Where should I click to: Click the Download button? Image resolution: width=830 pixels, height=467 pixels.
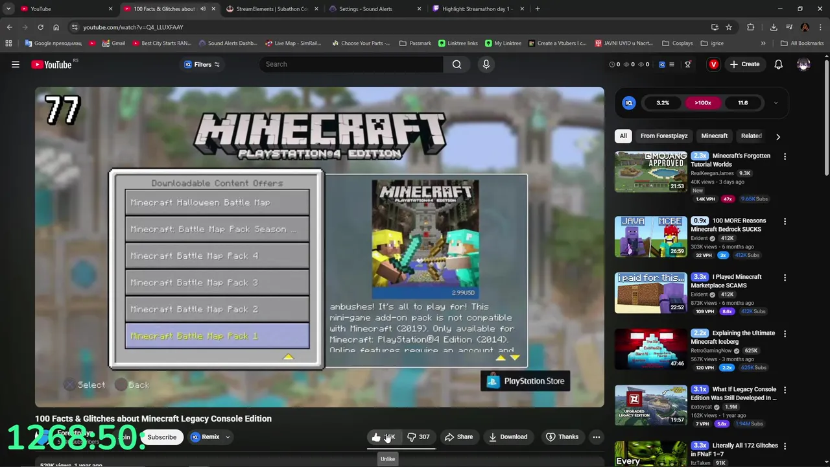point(508,437)
